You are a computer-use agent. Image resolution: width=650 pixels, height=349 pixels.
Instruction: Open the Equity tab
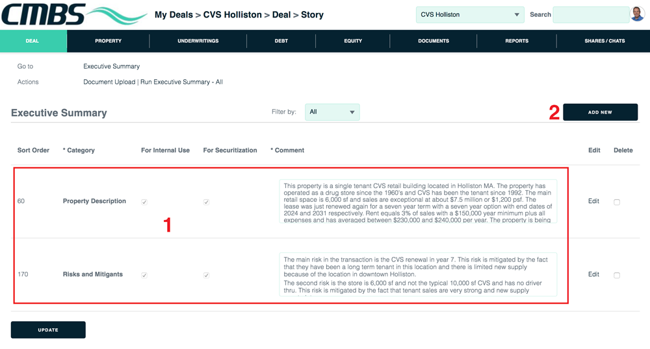click(353, 41)
